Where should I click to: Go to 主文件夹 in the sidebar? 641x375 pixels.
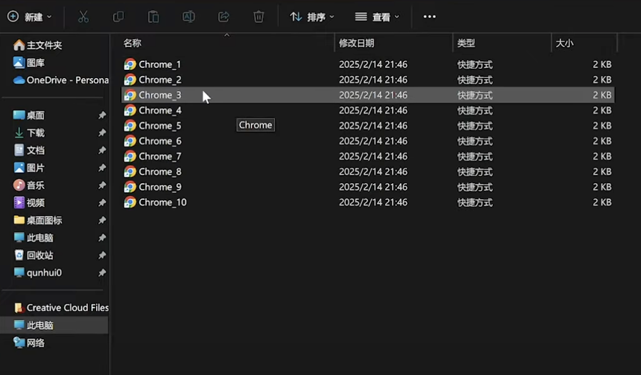click(x=43, y=45)
